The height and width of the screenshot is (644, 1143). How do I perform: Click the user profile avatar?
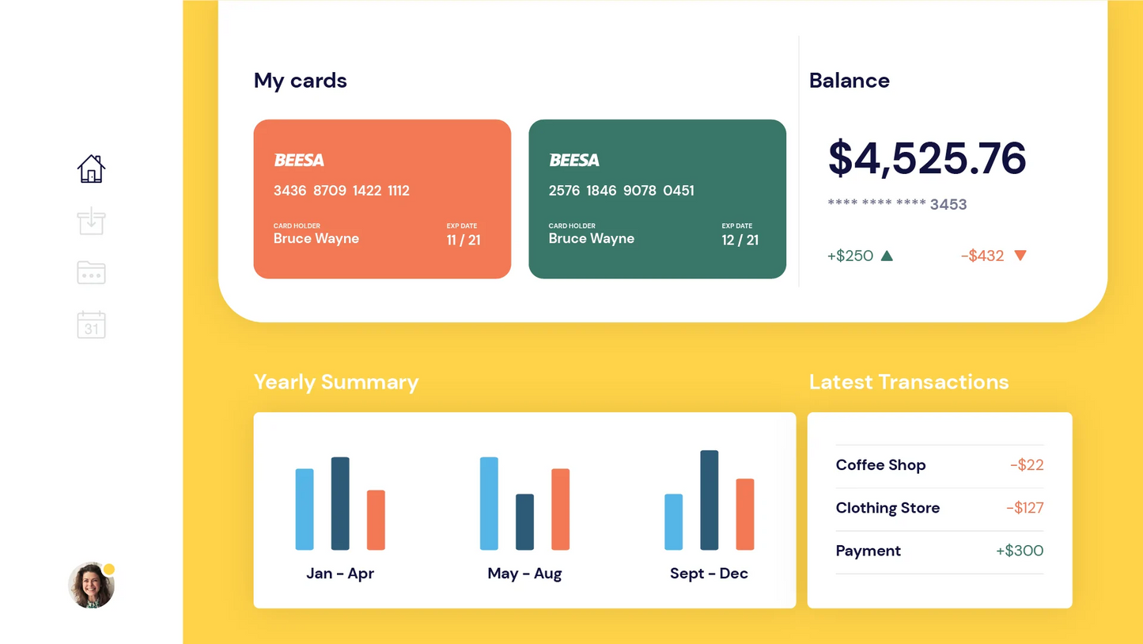tap(91, 585)
